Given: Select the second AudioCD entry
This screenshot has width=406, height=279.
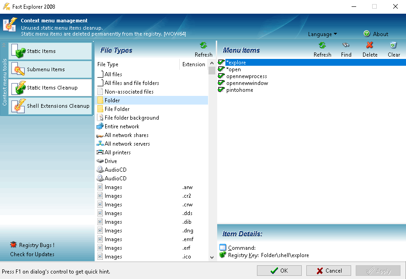Looking at the screenshot, I should [x=151, y=179].
